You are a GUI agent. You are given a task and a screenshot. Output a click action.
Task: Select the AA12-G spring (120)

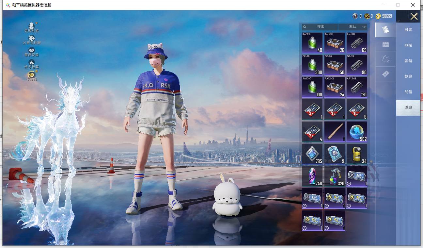(357, 87)
